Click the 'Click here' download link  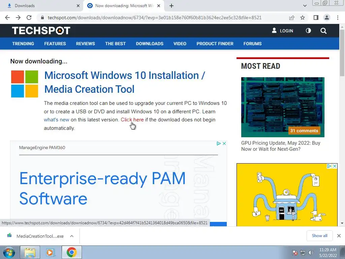(x=132, y=120)
